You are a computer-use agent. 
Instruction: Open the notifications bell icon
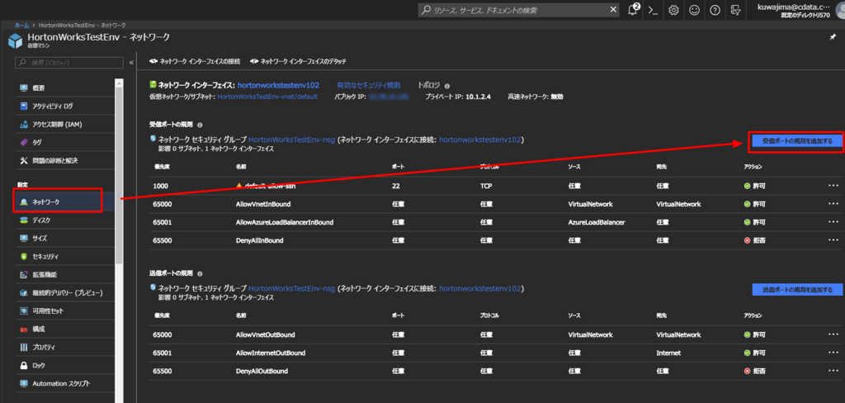click(x=635, y=10)
